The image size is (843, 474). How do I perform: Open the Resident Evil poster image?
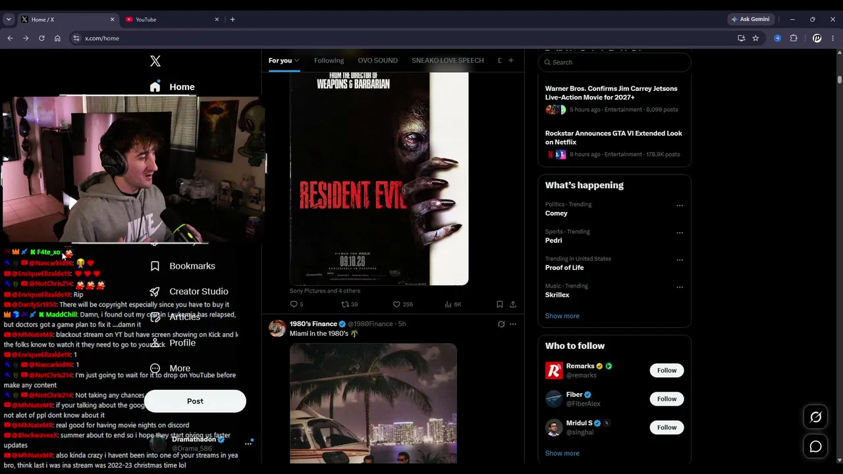[x=379, y=179]
